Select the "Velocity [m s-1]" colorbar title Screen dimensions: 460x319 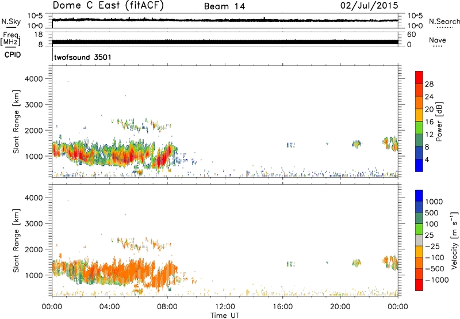(454, 240)
